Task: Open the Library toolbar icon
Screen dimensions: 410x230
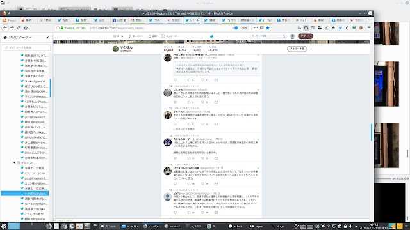Action: pyautogui.click(x=299, y=28)
